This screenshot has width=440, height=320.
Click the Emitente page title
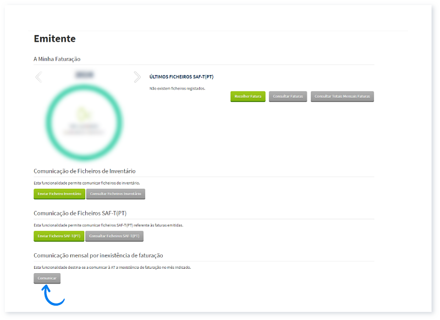(54, 39)
